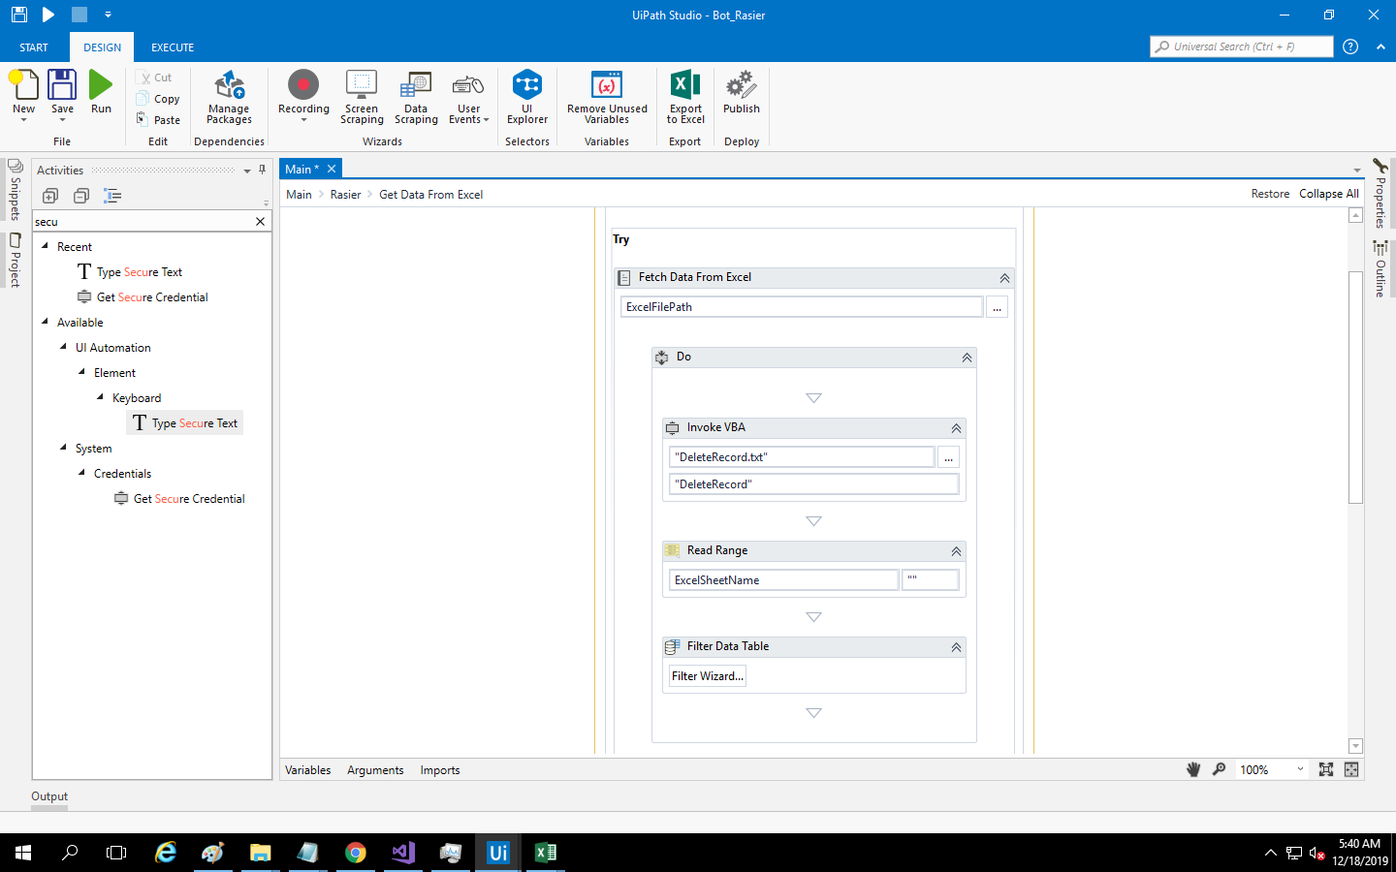Image resolution: width=1396 pixels, height=872 pixels.
Task: Collapse the ribbon using the top-right chevron
Action: point(1380,46)
